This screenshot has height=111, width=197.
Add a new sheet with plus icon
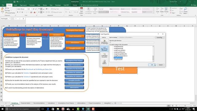(x=115, y=103)
